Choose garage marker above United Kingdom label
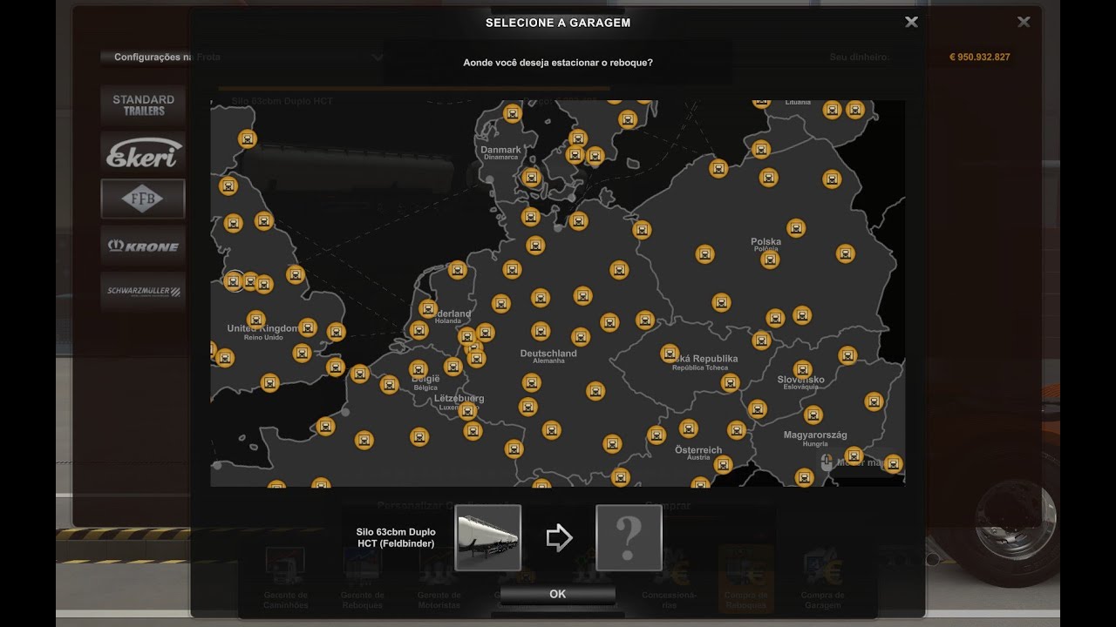Viewport: 1116px width, 627px height. click(x=255, y=319)
